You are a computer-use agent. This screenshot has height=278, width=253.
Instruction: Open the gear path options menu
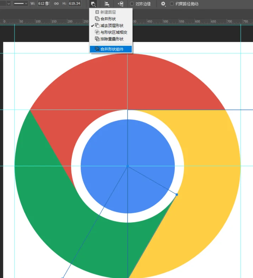pyautogui.click(x=163, y=4)
